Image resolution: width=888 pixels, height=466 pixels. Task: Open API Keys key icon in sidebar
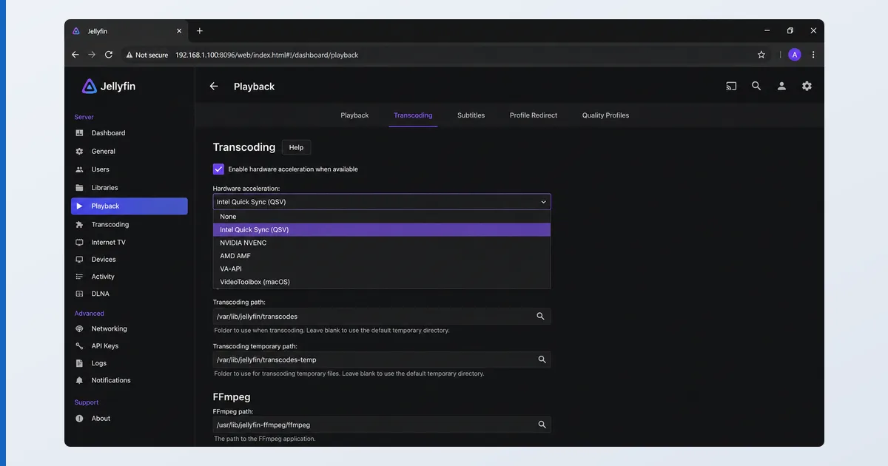click(x=79, y=346)
